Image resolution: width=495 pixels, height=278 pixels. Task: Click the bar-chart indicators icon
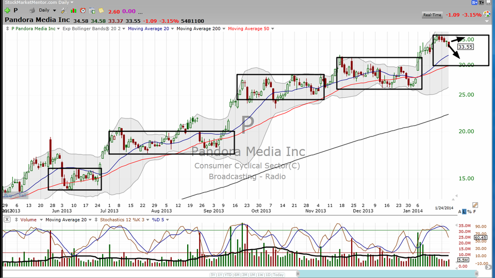pos(74,11)
